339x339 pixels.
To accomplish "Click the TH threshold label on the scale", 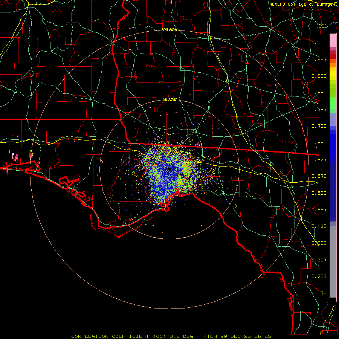I will point(324,293).
